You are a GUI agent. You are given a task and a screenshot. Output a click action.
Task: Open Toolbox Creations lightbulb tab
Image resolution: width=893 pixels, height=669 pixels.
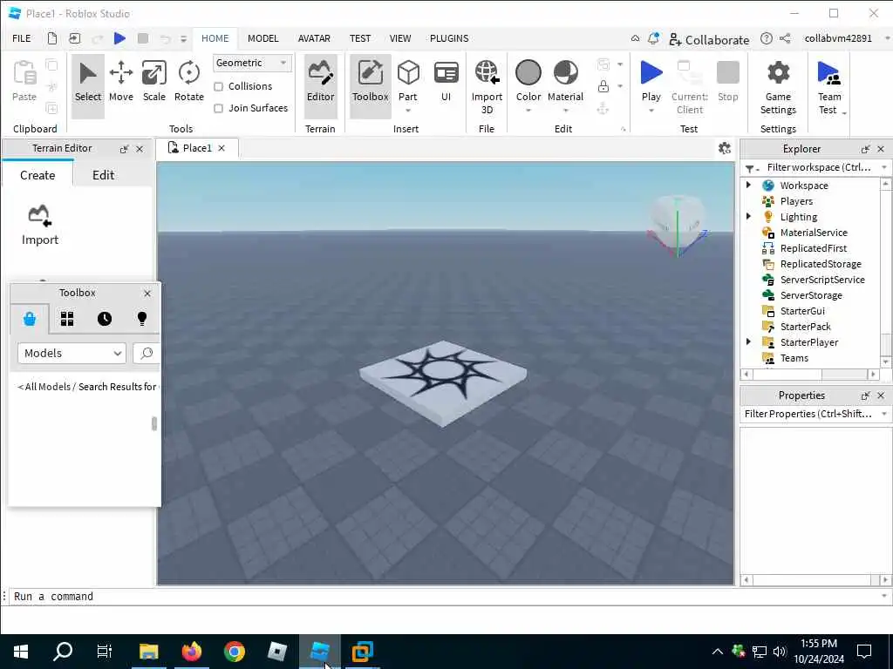click(x=142, y=319)
